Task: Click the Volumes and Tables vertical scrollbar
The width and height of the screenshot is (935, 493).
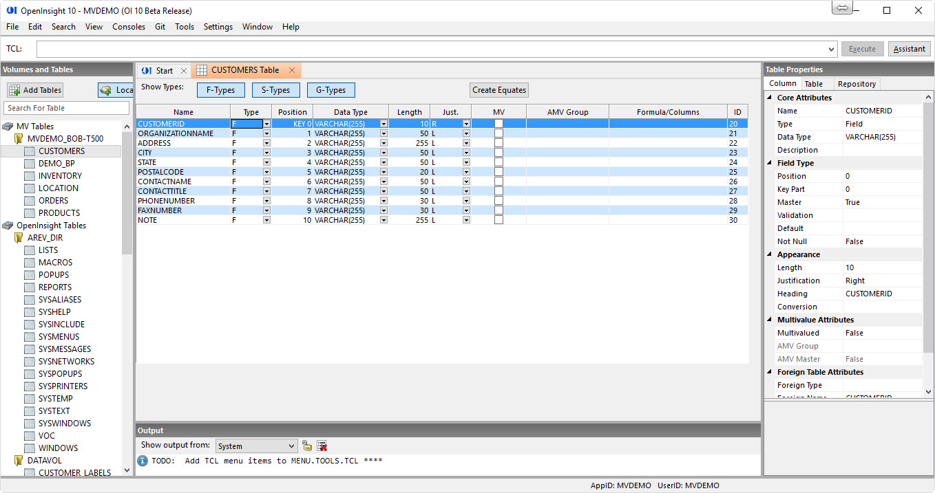Action: click(x=127, y=297)
